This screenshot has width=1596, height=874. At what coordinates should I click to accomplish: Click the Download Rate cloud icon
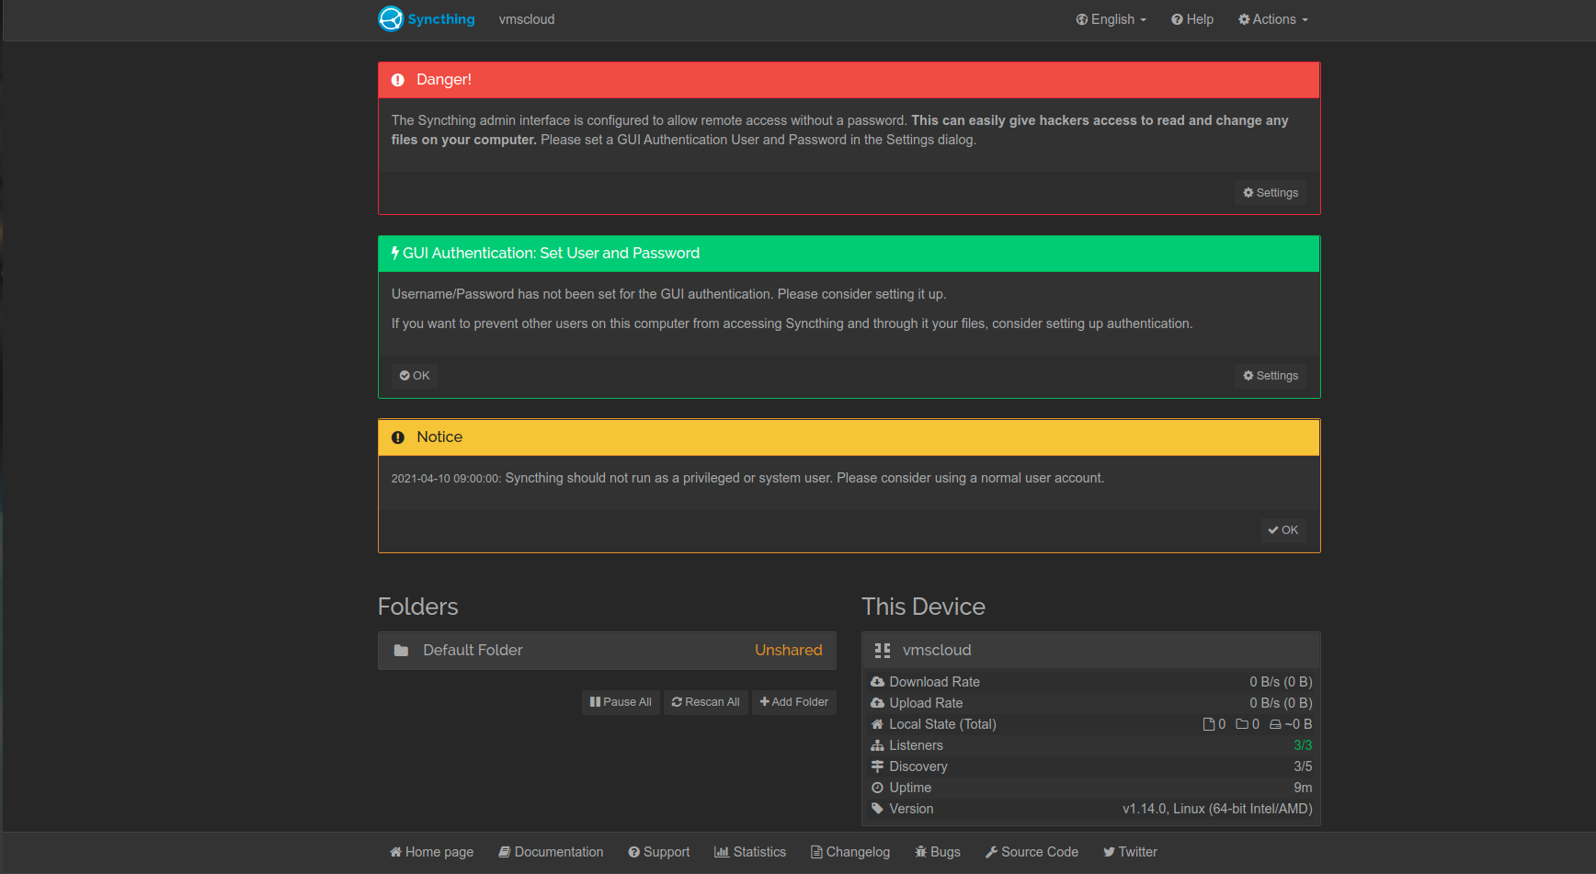[877, 682]
